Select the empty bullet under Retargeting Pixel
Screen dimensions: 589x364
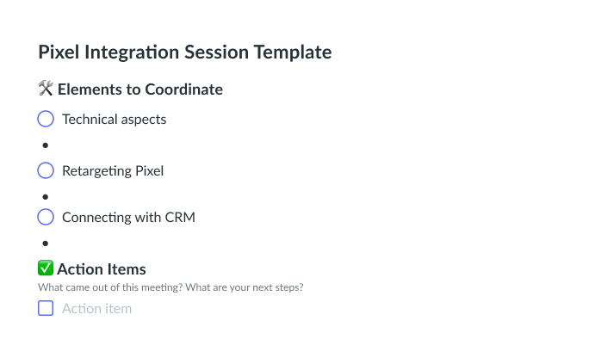(46, 197)
